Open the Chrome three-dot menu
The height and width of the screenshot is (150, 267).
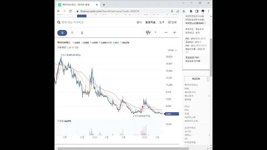coord(208,11)
